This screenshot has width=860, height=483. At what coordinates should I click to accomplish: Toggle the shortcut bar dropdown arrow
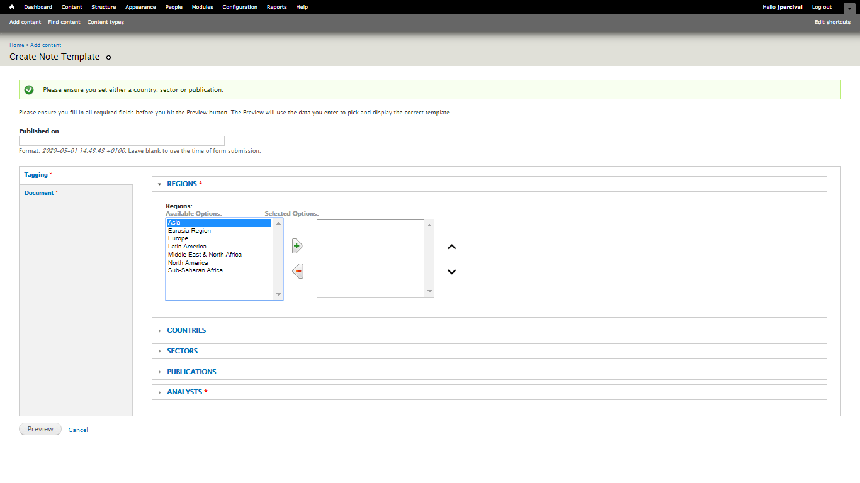(849, 8)
